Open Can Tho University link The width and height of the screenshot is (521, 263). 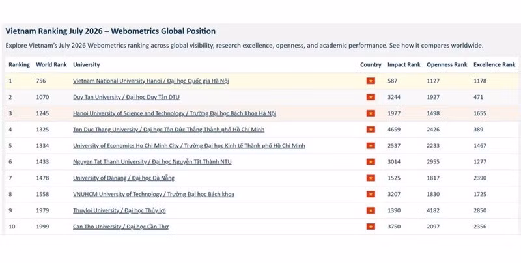121,227
